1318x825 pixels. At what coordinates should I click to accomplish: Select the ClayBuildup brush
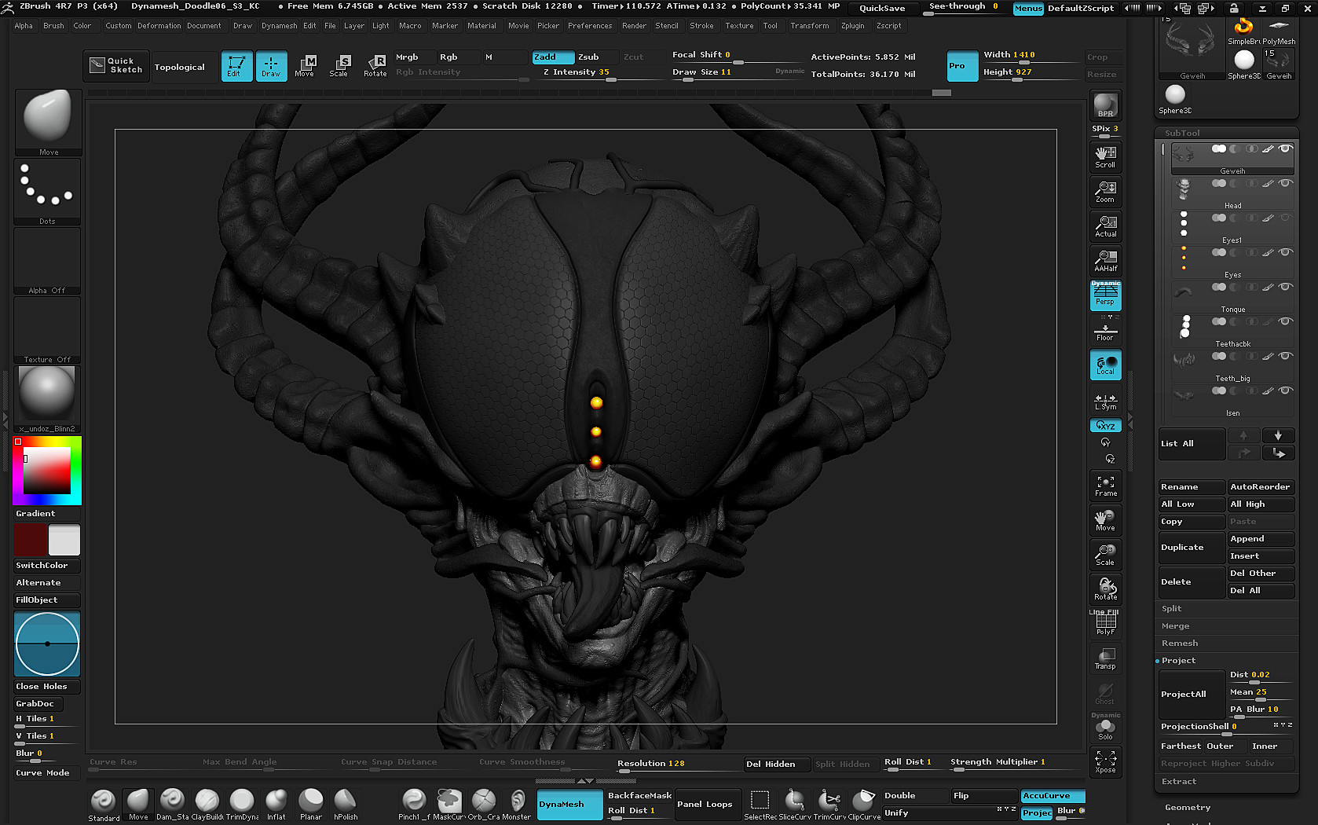[207, 805]
